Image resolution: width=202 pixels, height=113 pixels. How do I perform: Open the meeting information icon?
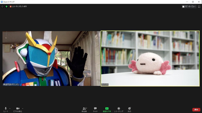2,6
